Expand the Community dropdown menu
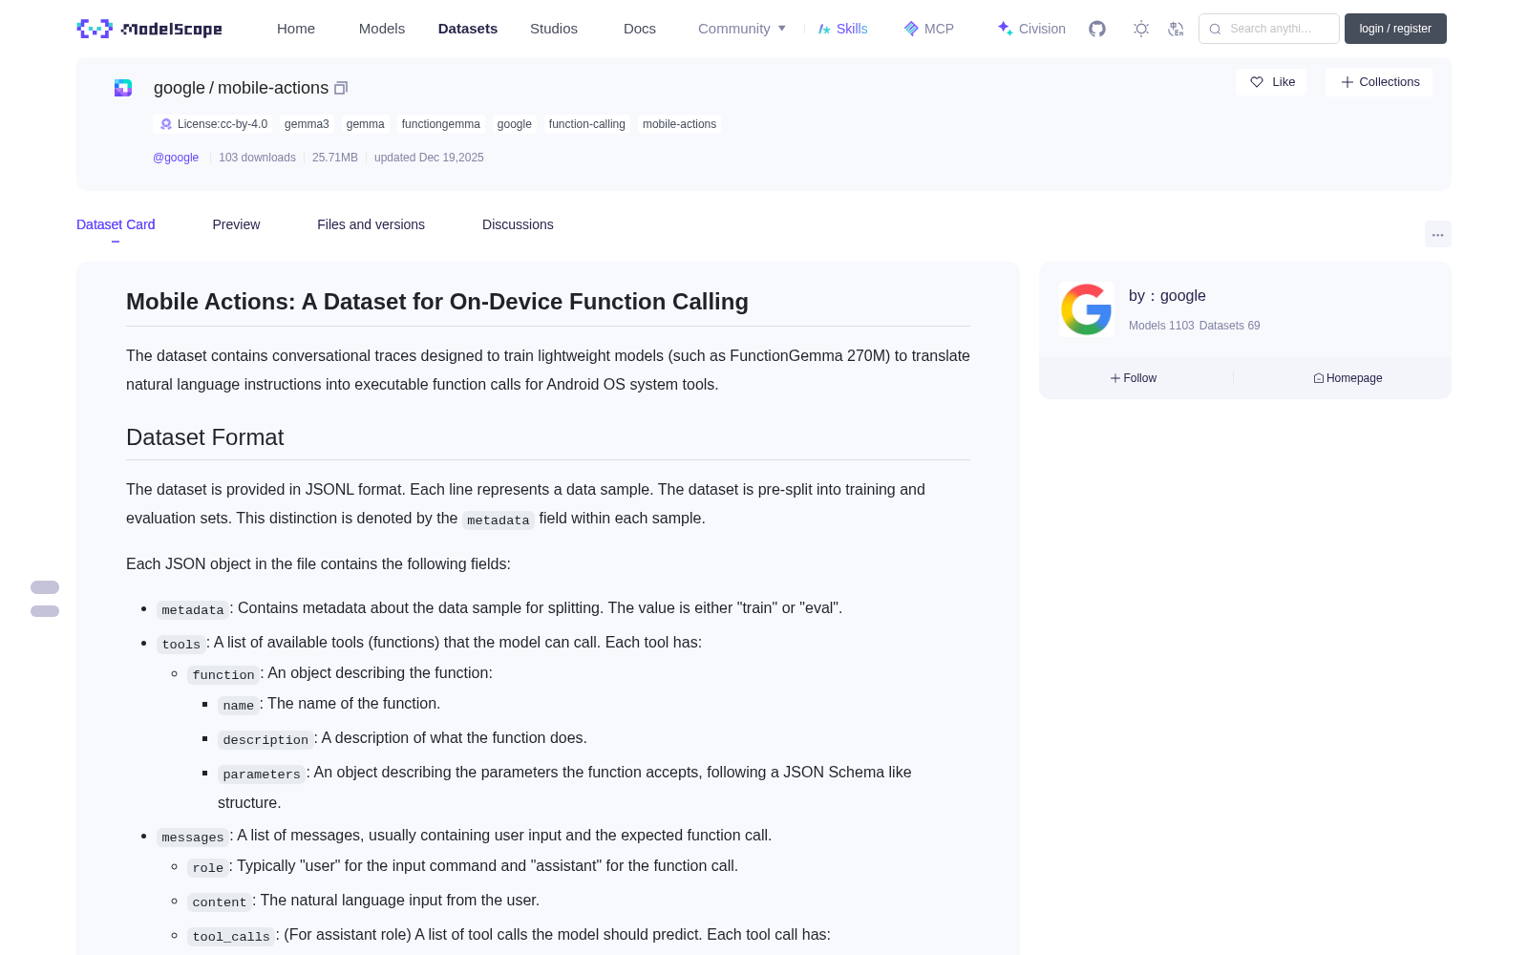This screenshot has width=1528, height=955. pyautogui.click(x=742, y=29)
